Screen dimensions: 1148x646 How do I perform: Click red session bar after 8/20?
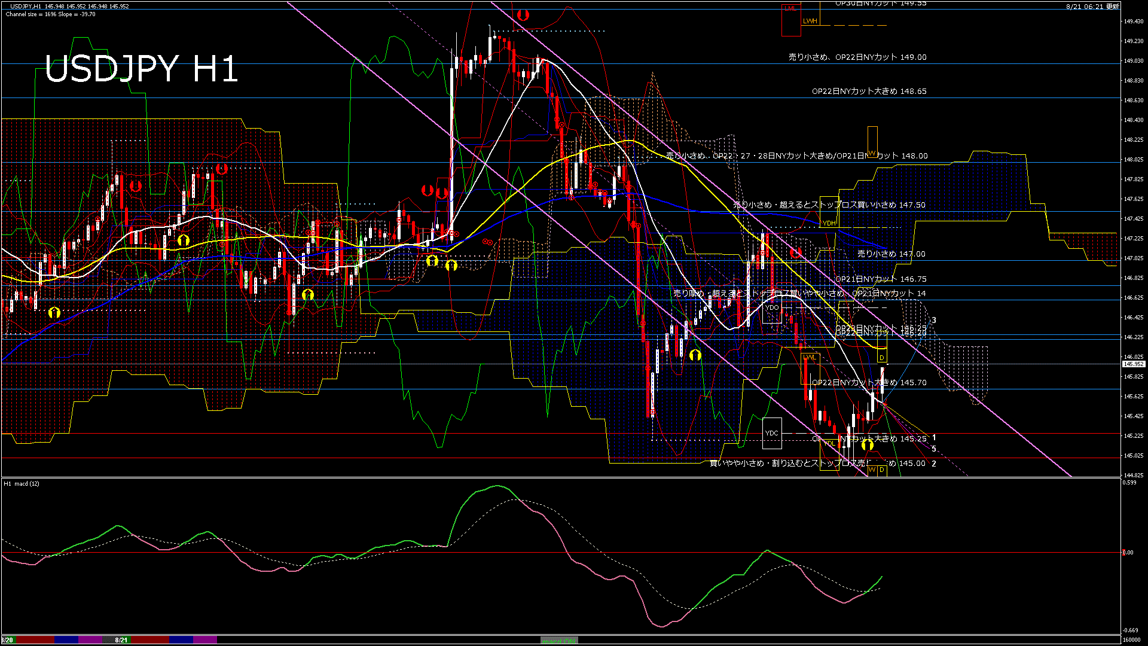click(x=35, y=640)
